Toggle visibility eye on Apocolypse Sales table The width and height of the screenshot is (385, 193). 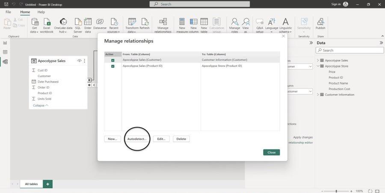tap(79, 61)
